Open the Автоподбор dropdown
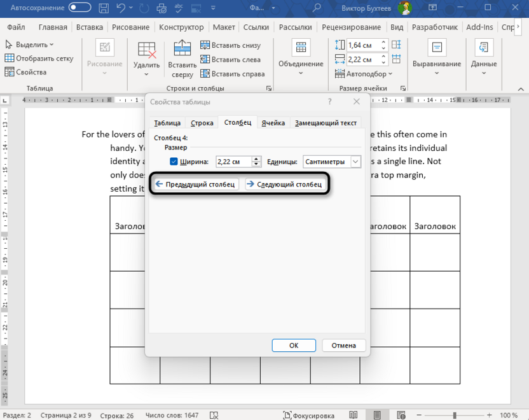 pyautogui.click(x=363, y=74)
